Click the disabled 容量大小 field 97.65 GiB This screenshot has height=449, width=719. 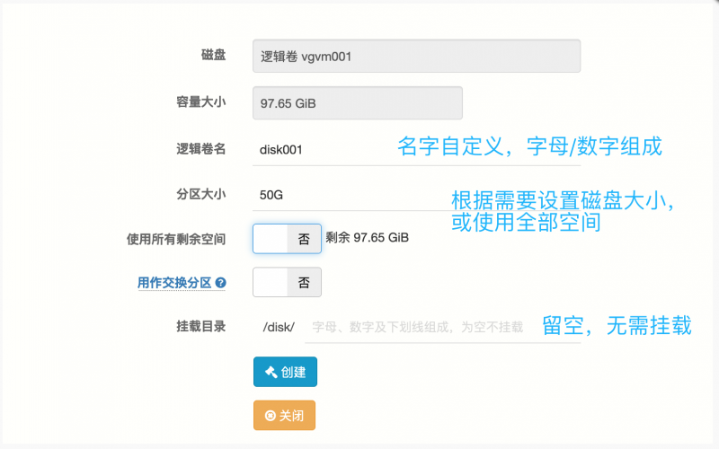[x=357, y=103]
